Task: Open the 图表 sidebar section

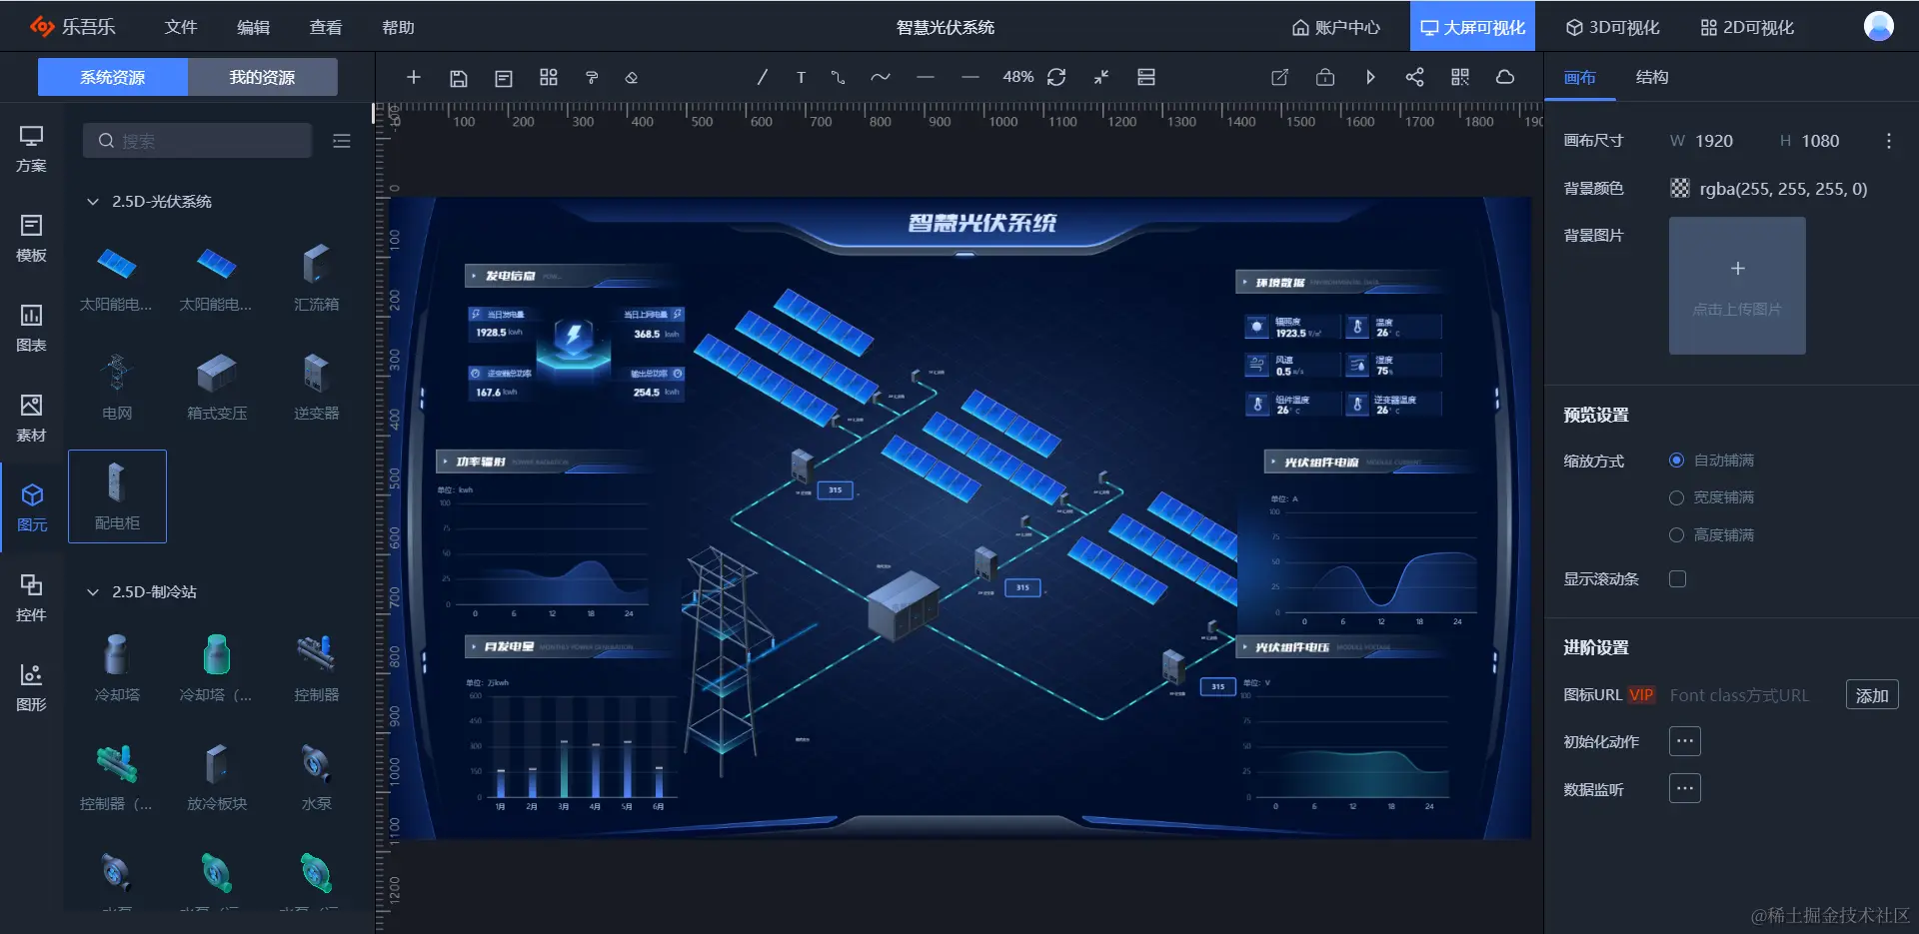Action: [x=32, y=329]
